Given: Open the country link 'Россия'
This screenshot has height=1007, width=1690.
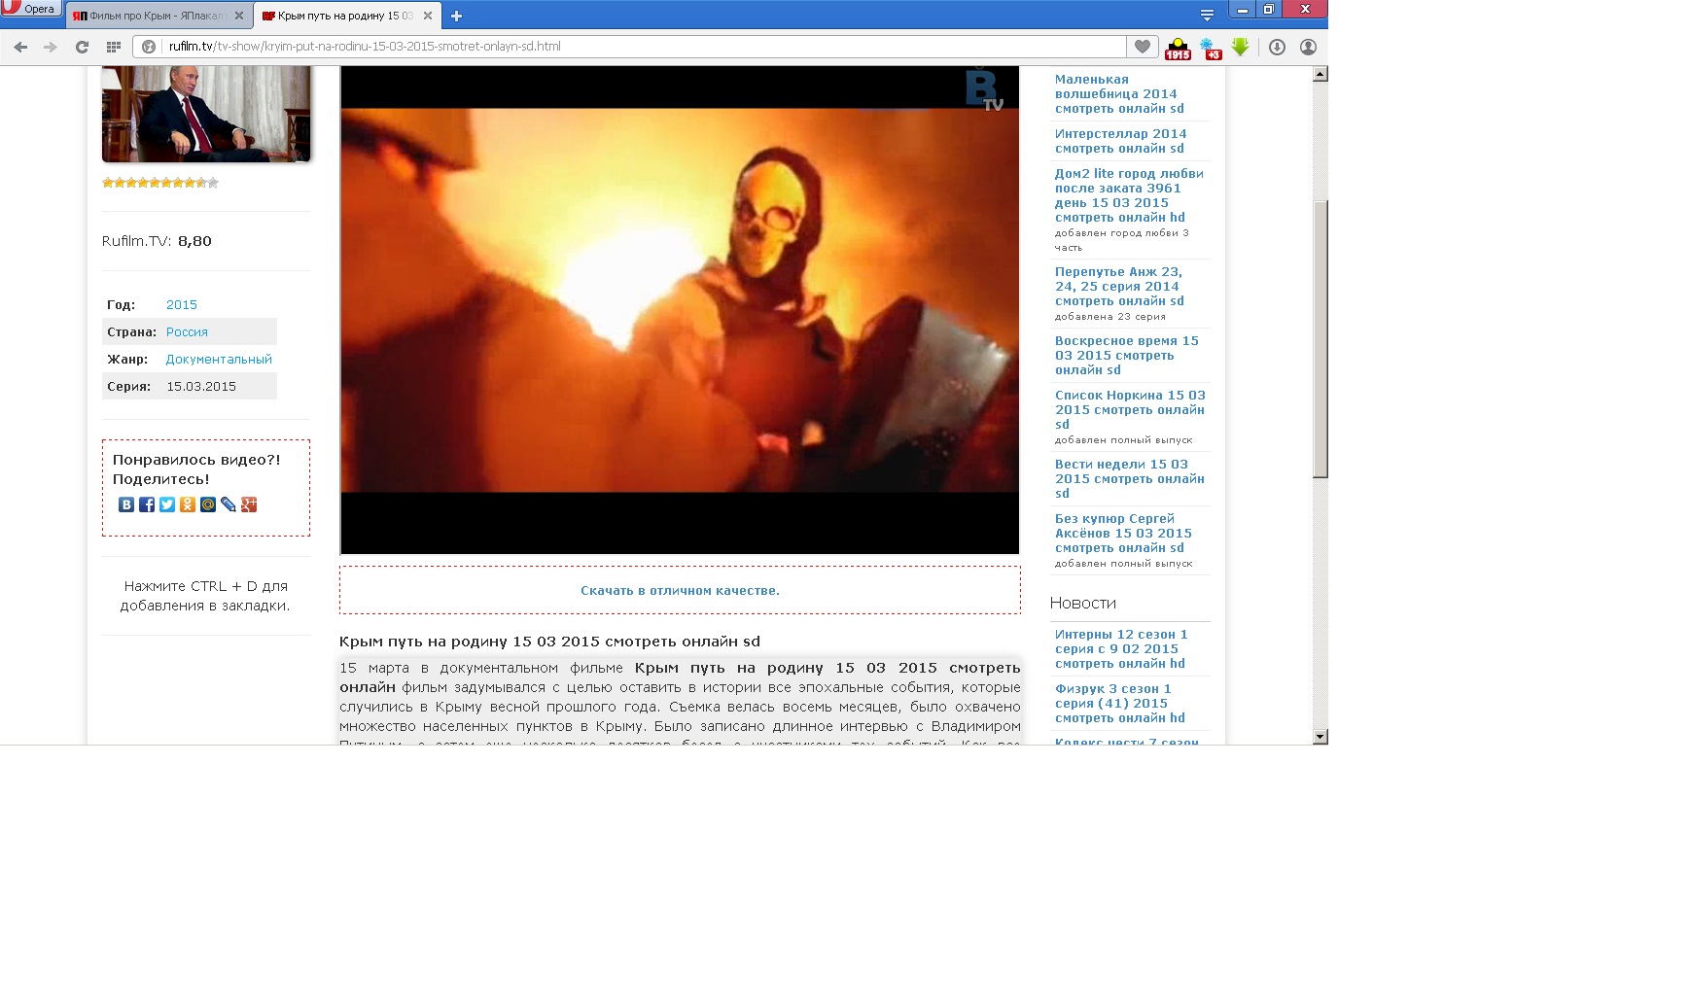Looking at the screenshot, I should coord(187,331).
